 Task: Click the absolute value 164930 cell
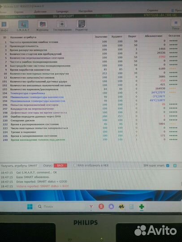coord(160,88)
